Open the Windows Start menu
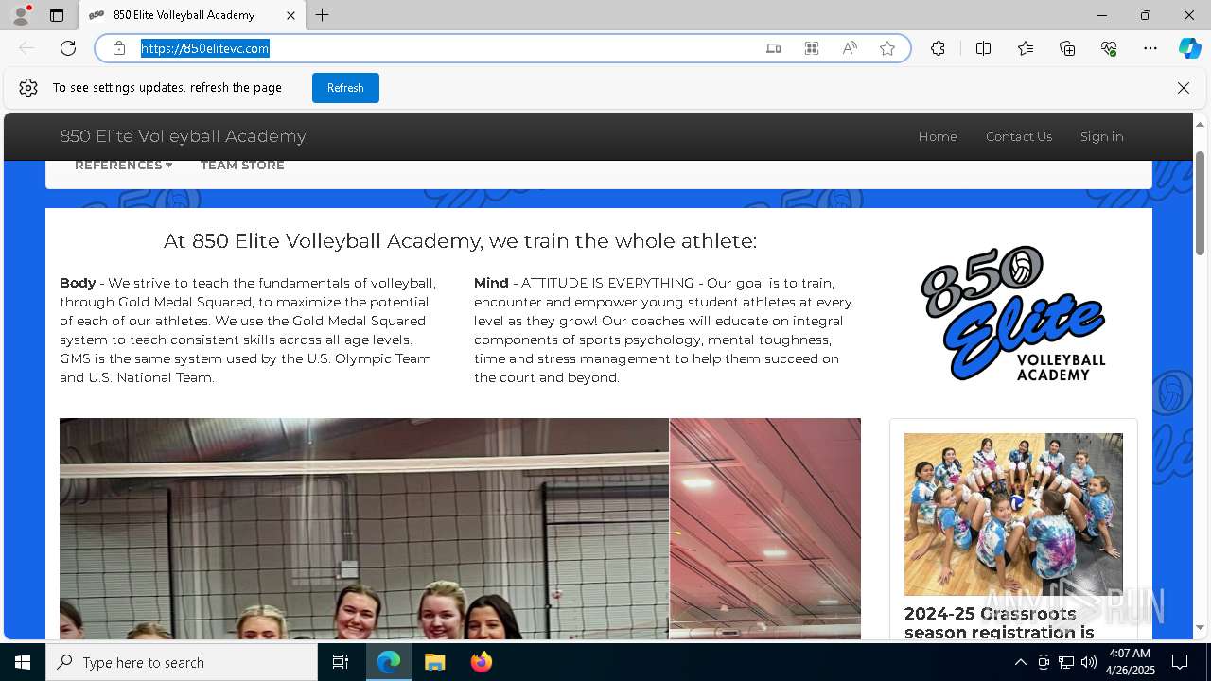This screenshot has height=681, width=1211. (x=23, y=662)
